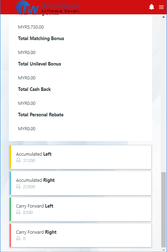Click the badge icon beside 8300
This screenshot has width=167, height=252.
click(x=19, y=212)
